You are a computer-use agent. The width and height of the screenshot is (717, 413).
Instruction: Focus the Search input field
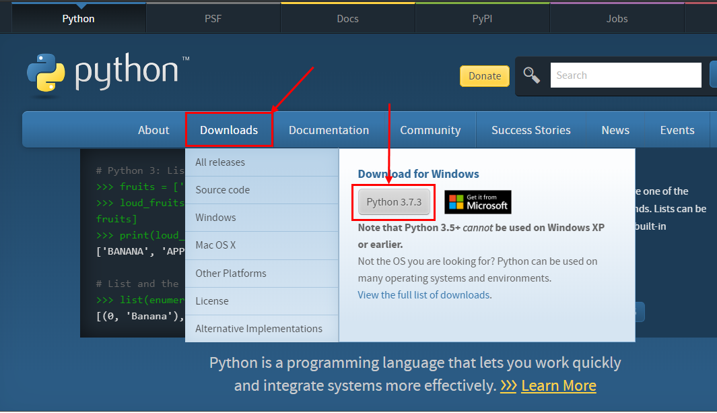[625, 75]
